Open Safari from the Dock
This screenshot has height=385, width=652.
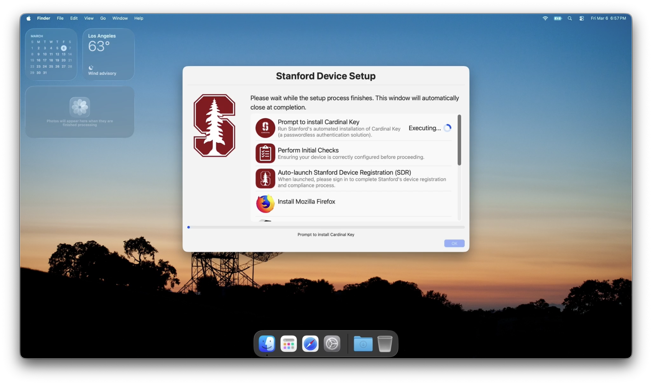coord(310,343)
